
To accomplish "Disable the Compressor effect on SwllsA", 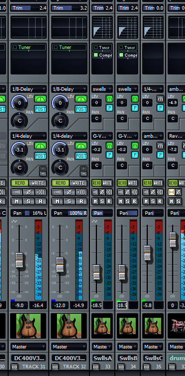I will pos(96,55).
